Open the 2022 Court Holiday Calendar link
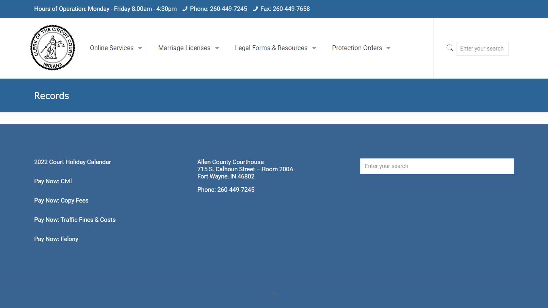 (72, 162)
